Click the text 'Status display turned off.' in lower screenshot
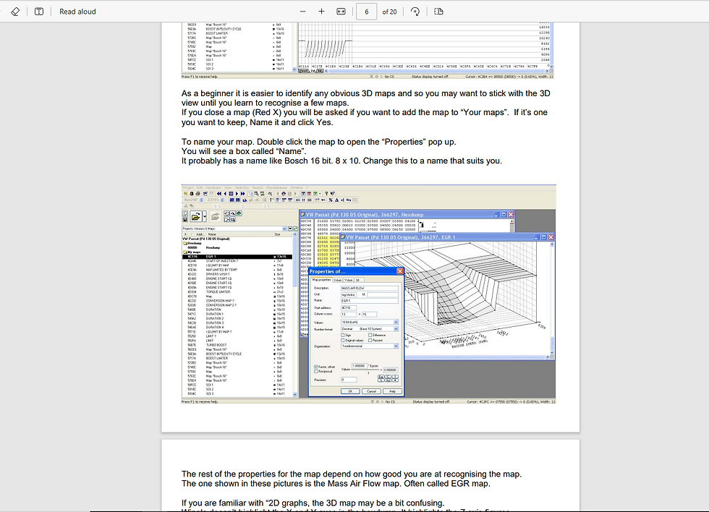Screen dimensions: 709x512 pyautogui.click(x=431, y=401)
